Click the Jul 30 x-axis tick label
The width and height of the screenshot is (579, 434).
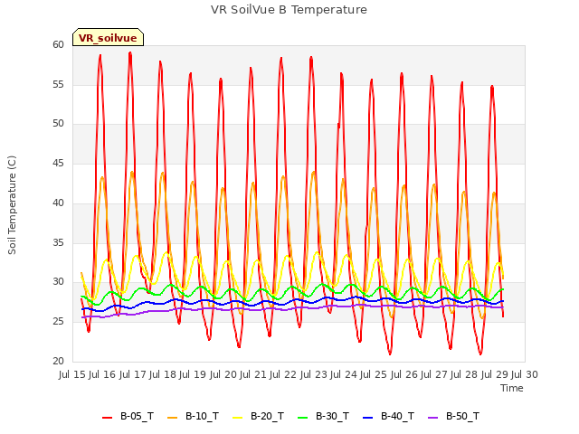tap(525, 375)
